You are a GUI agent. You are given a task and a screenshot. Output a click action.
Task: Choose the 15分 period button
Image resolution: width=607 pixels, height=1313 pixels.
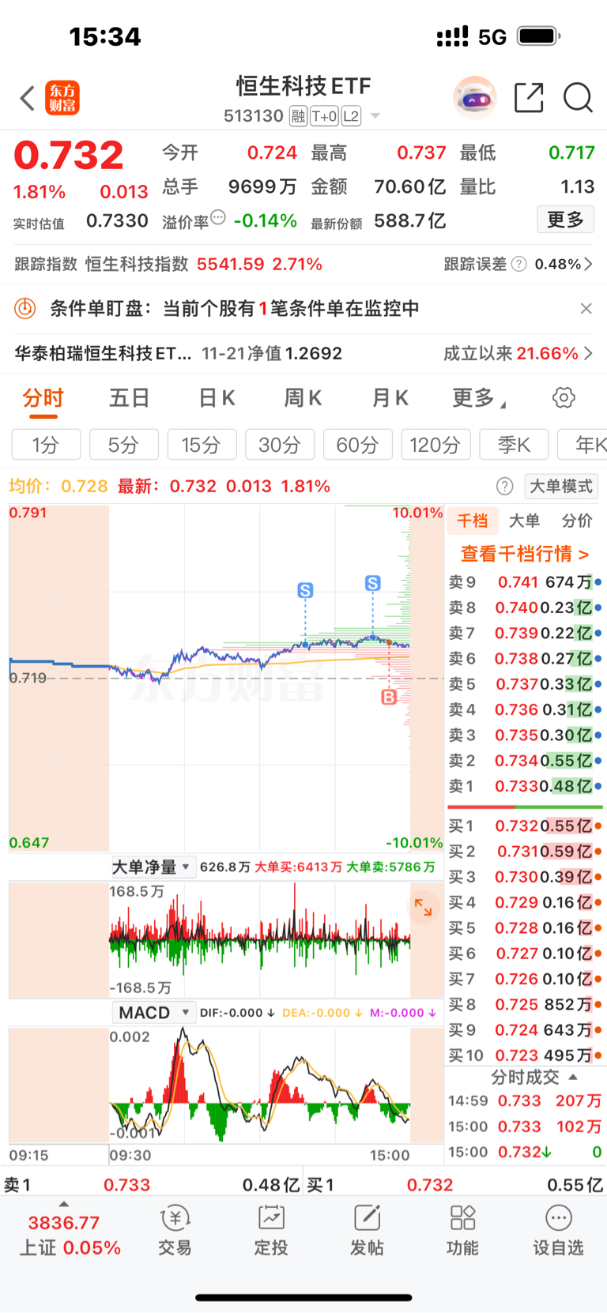click(202, 445)
